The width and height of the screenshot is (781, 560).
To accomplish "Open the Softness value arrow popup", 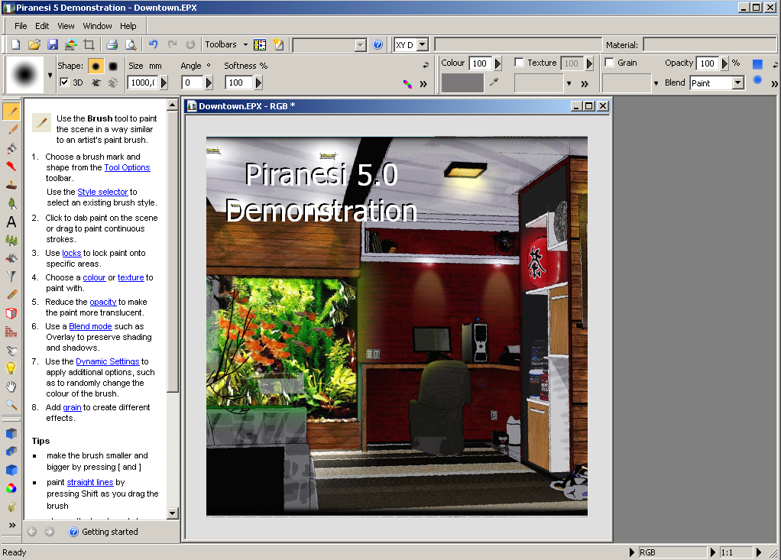I will coord(258,83).
